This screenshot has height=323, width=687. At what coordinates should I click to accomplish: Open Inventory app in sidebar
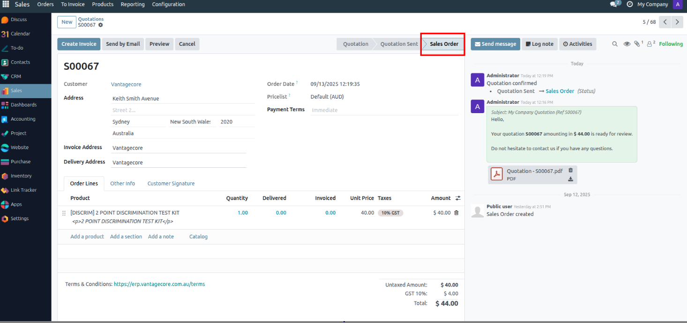[x=21, y=176]
